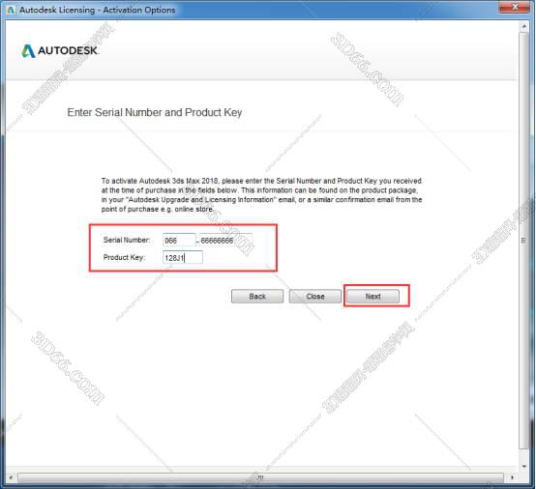Viewport: 536px width, 489px height.
Task: Focus the first Serial Number field
Action: 179,240
